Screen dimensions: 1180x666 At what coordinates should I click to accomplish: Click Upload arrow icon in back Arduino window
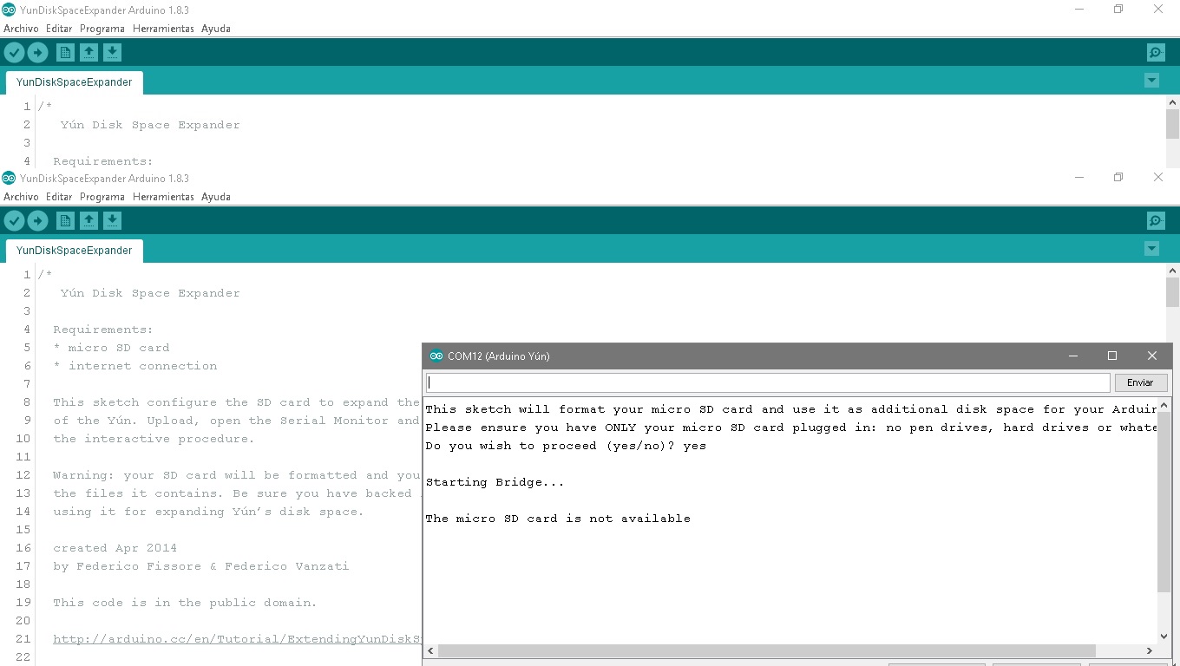[x=37, y=53]
